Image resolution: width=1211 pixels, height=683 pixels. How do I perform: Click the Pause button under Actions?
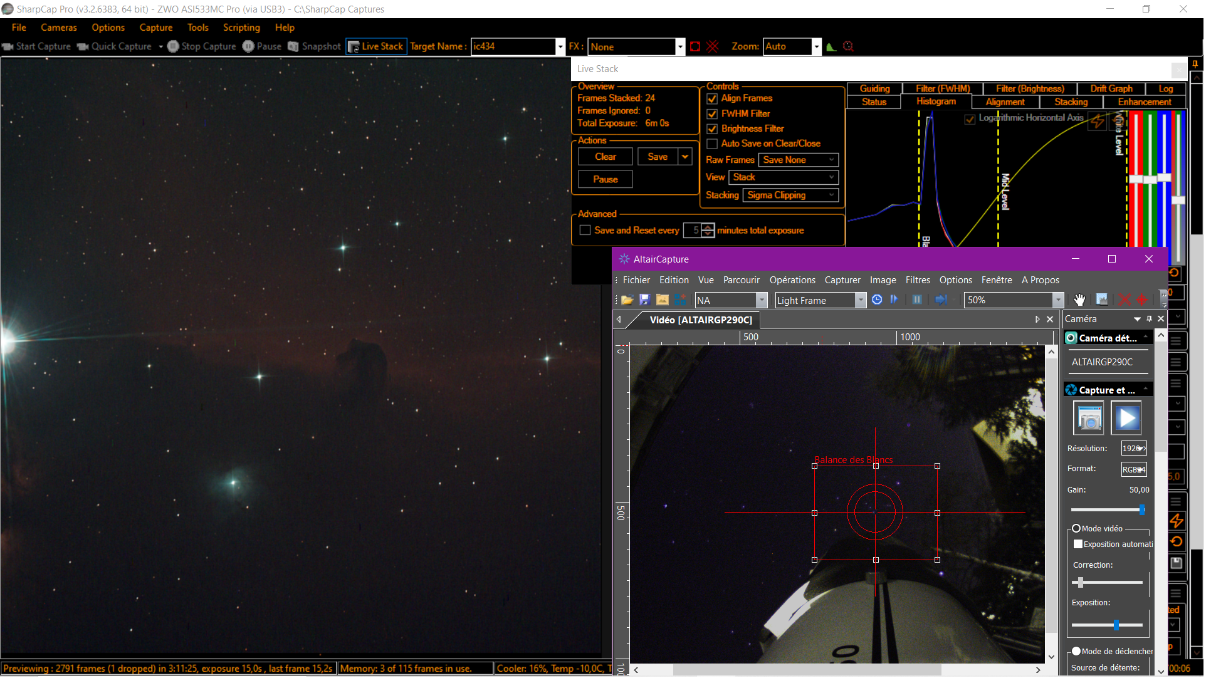[x=605, y=180]
